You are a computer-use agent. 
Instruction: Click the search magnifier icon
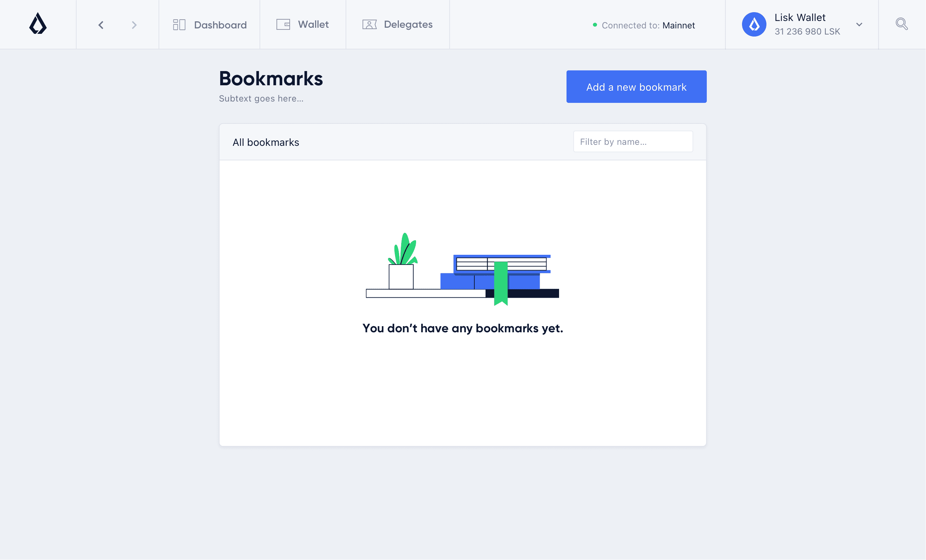pyautogui.click(x=902, y=24)
